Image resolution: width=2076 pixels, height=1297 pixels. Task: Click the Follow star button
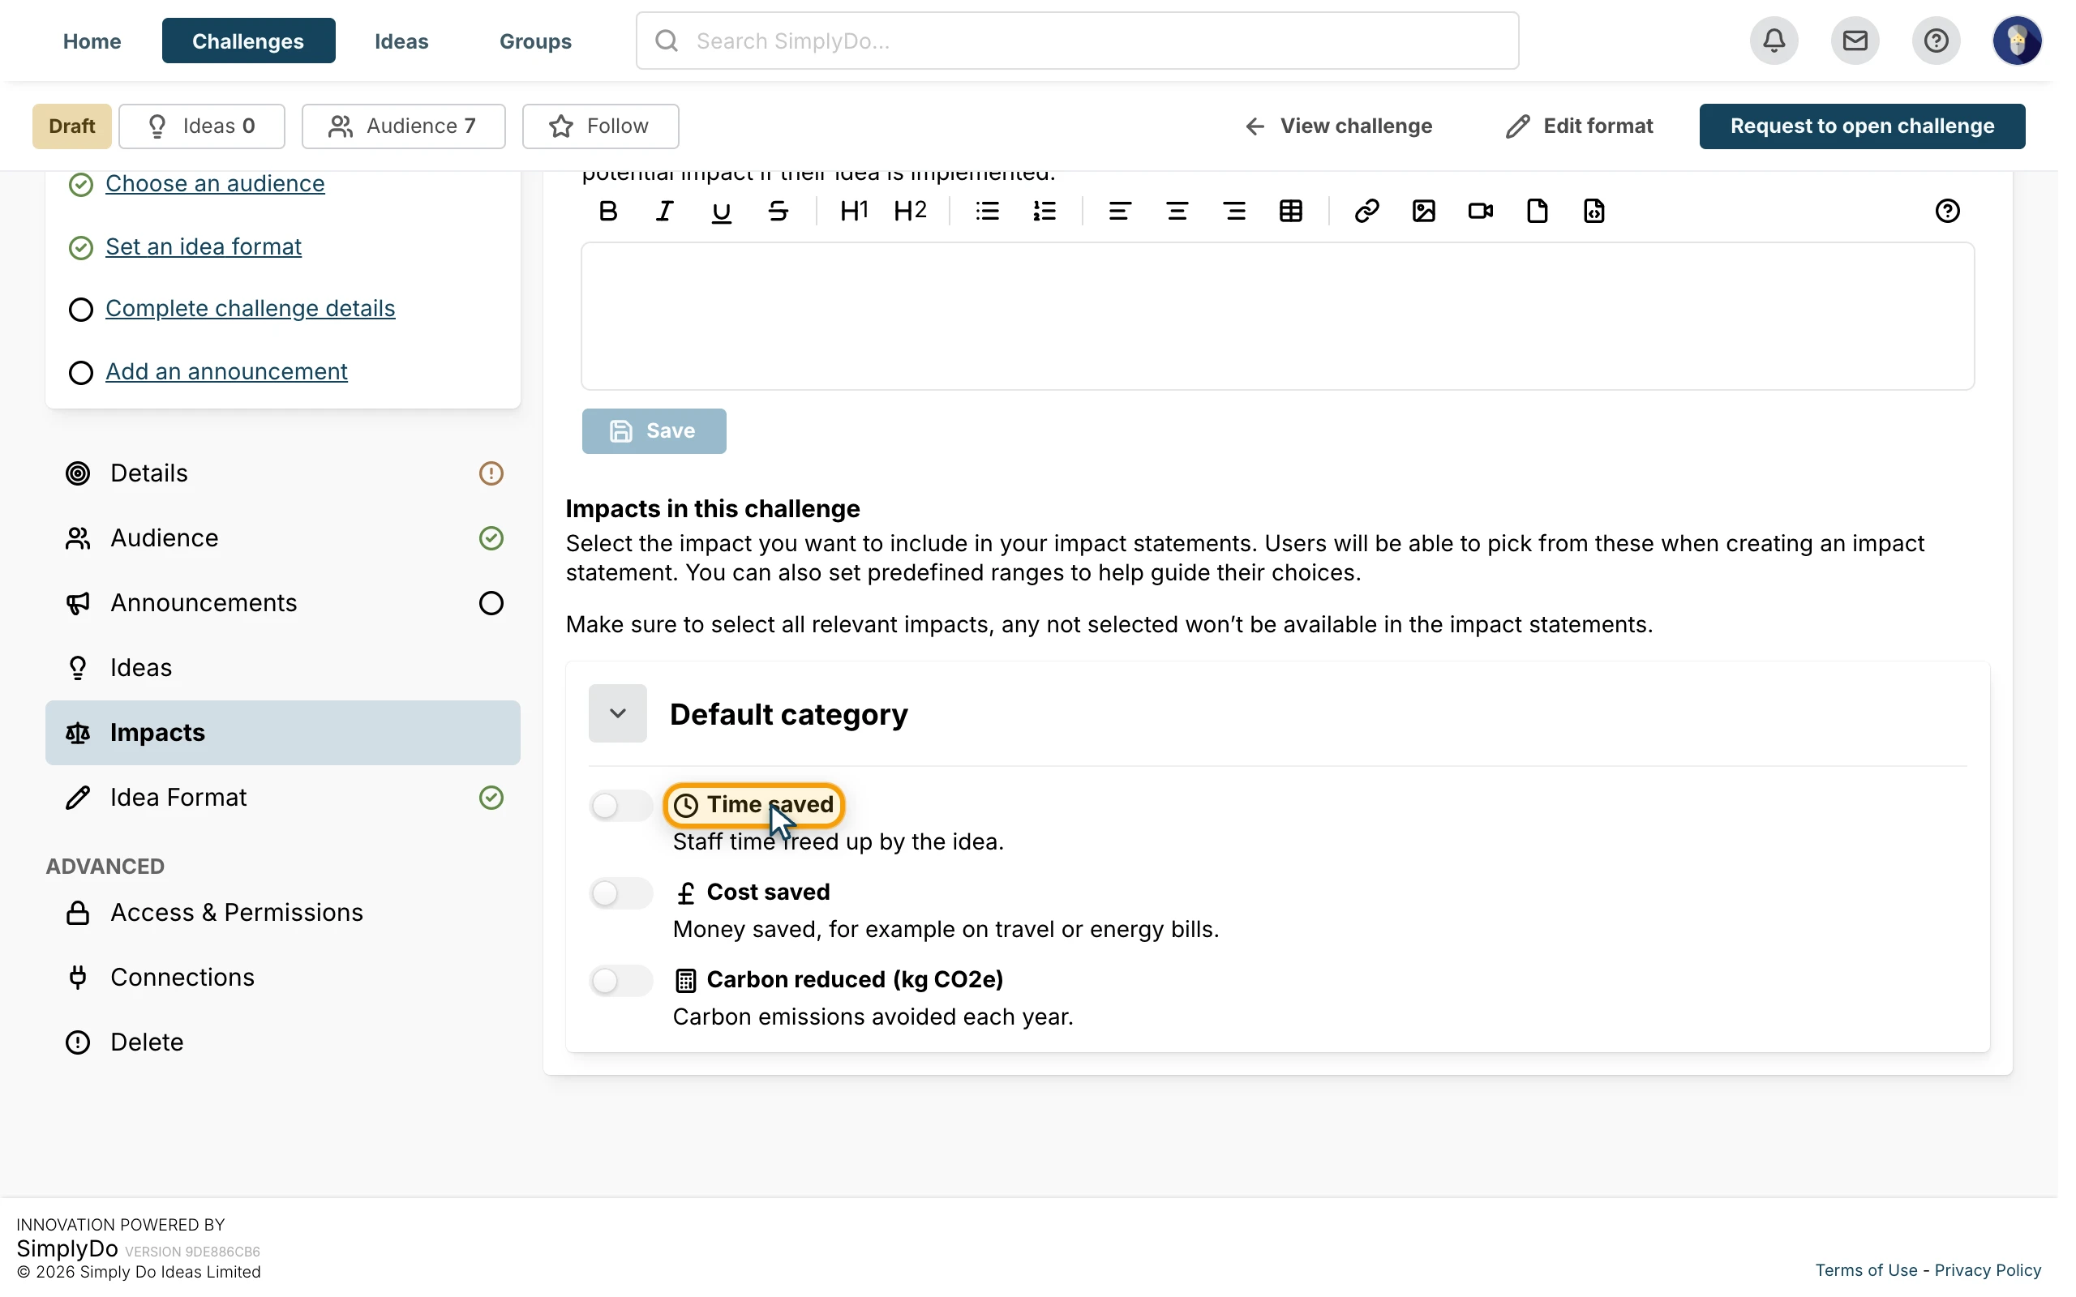pyautogui.click(x=600, y=126)
